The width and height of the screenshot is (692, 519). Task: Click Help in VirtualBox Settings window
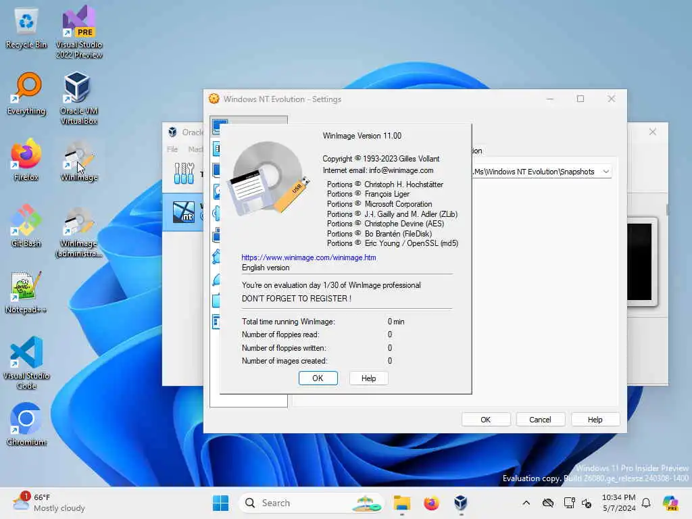(x=595, y=420)
